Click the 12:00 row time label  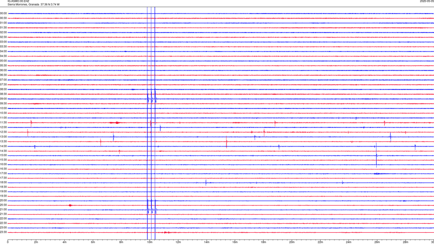(x=3, y=127)
